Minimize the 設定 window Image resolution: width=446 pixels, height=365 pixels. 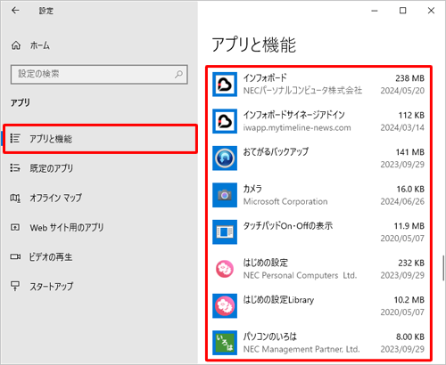pos(375,11)
